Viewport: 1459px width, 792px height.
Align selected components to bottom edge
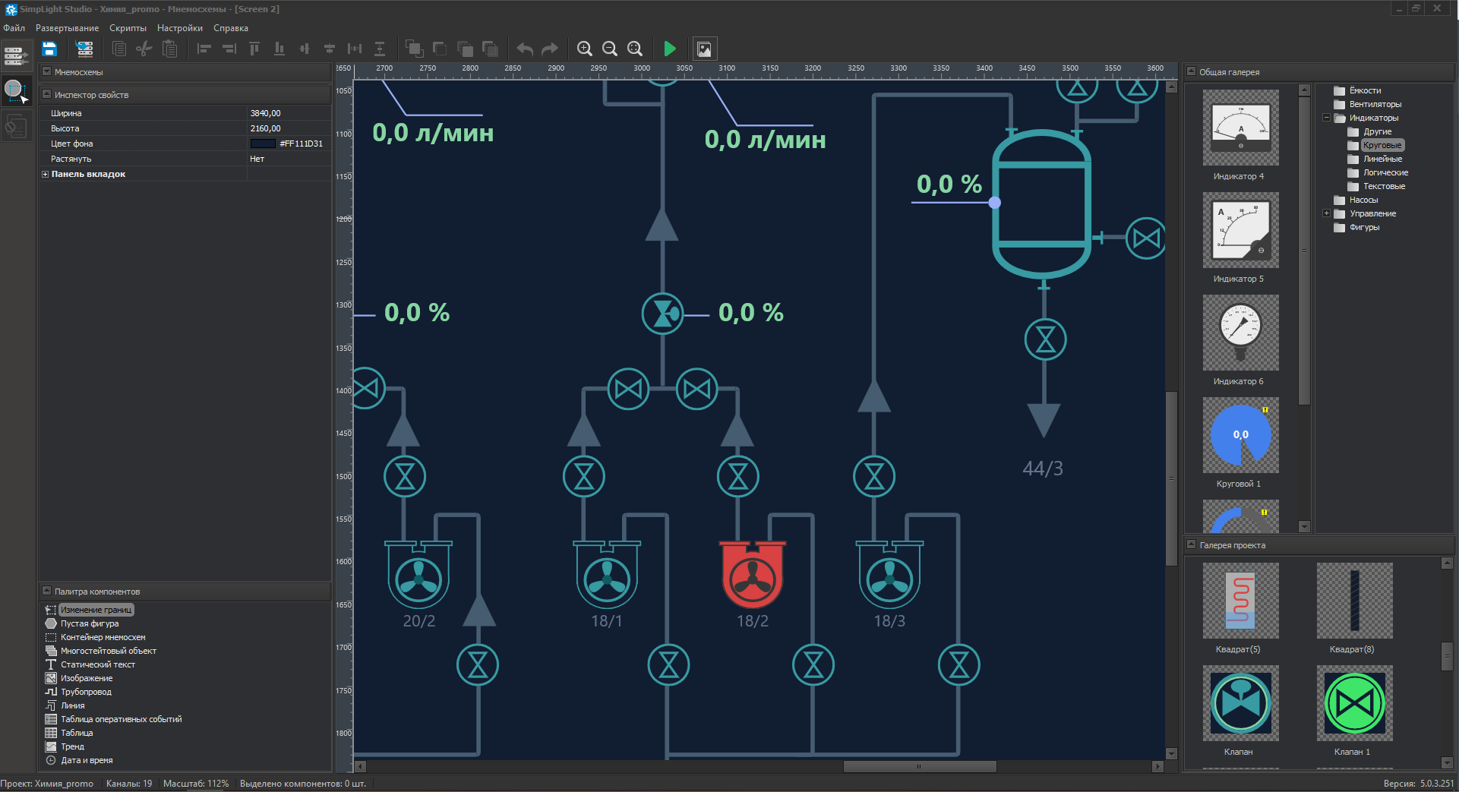point(279,49)
